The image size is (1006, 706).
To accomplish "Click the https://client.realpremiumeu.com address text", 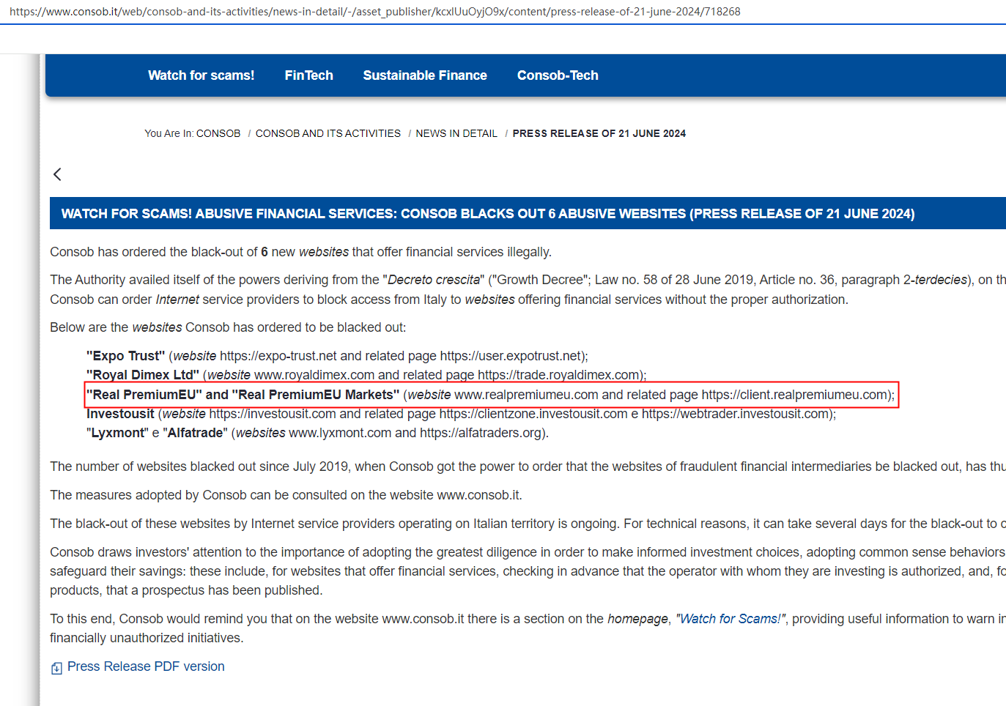I will click(795, 395).
